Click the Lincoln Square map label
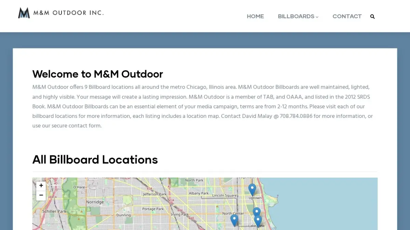The width and height of the screenshot is (410, 230). click(x=224, y=196)
